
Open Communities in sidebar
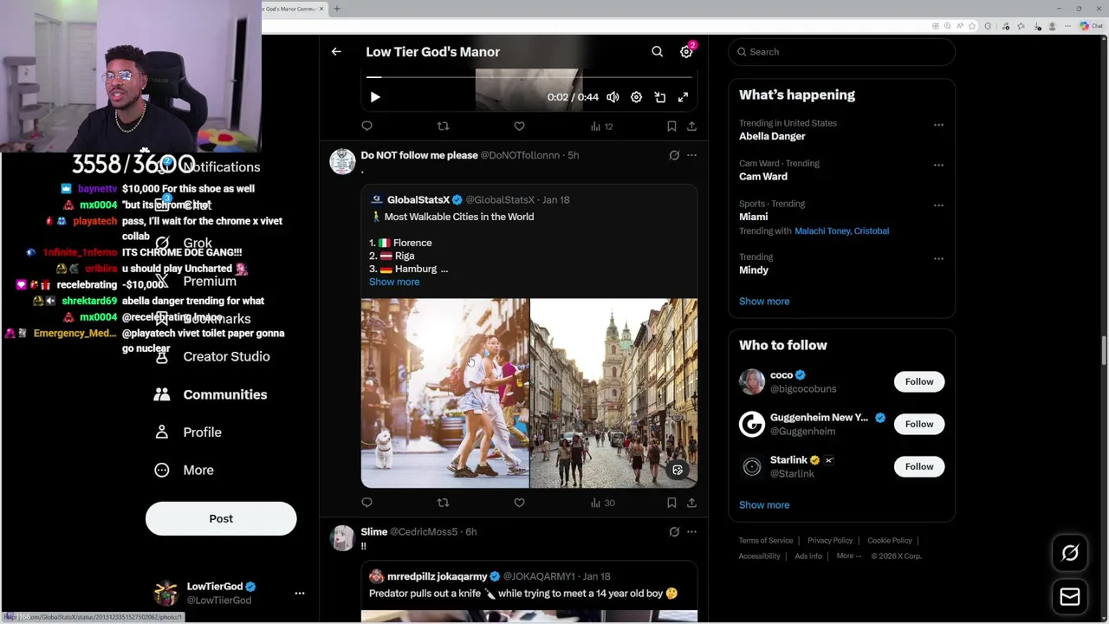tap(211, 394)
